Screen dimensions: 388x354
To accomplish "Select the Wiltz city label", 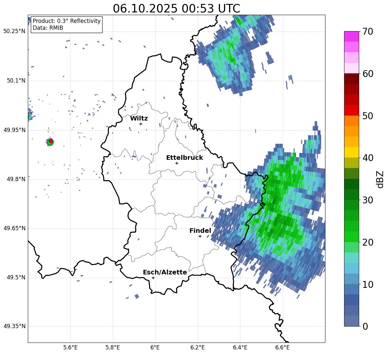I will 139,118.
